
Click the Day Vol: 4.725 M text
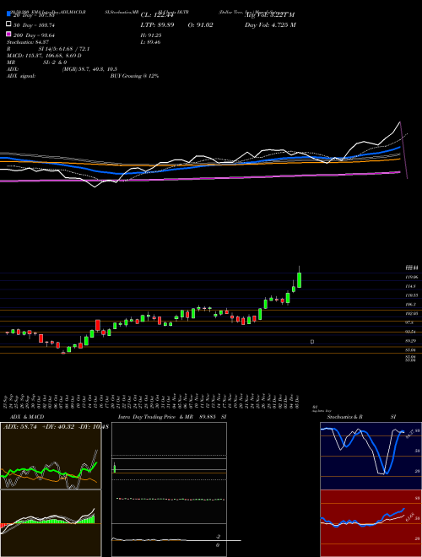tap(270, 25)
